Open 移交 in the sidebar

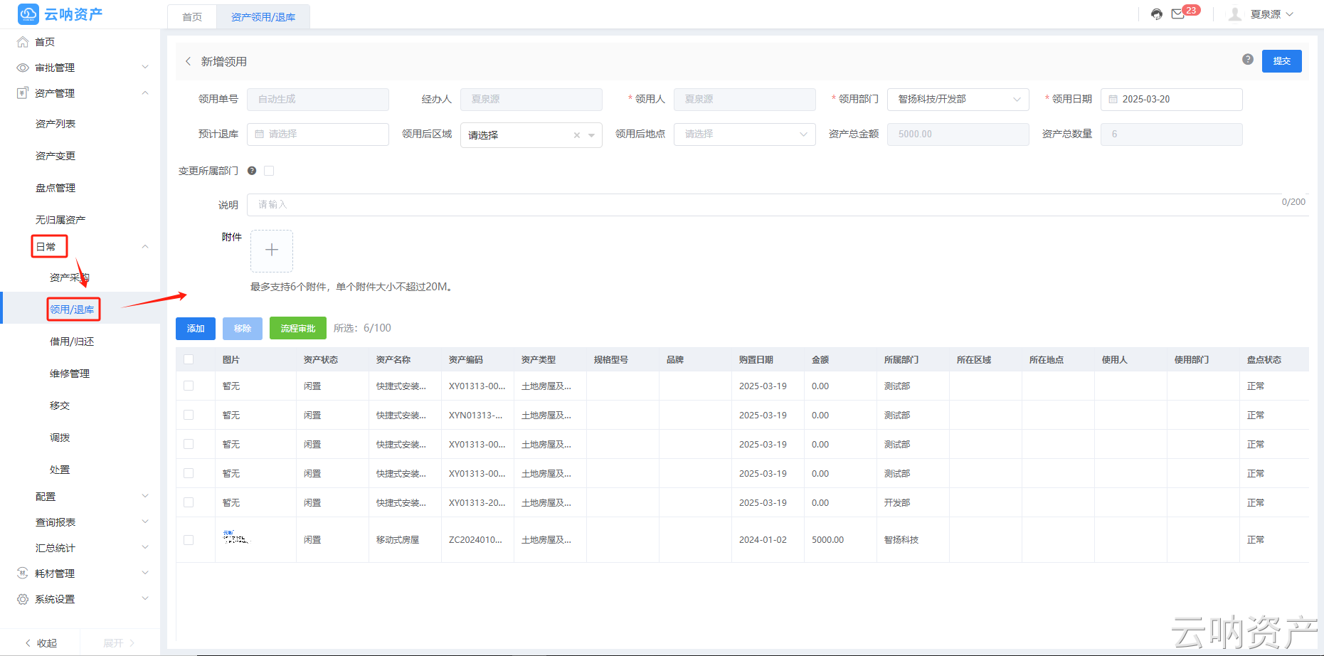click(x=60, y=406)
